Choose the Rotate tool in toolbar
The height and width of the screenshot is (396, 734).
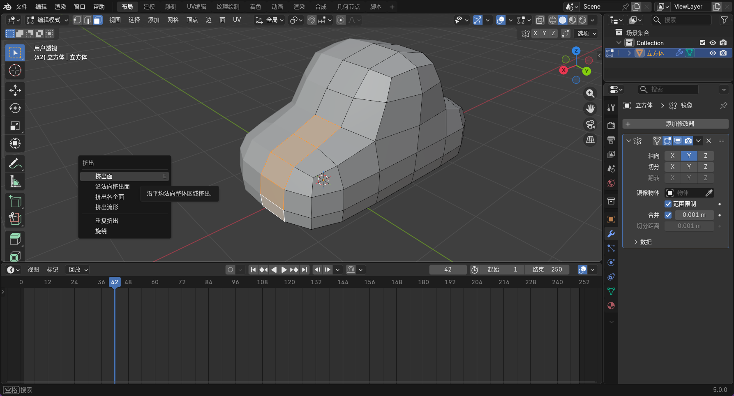point(15,108)
